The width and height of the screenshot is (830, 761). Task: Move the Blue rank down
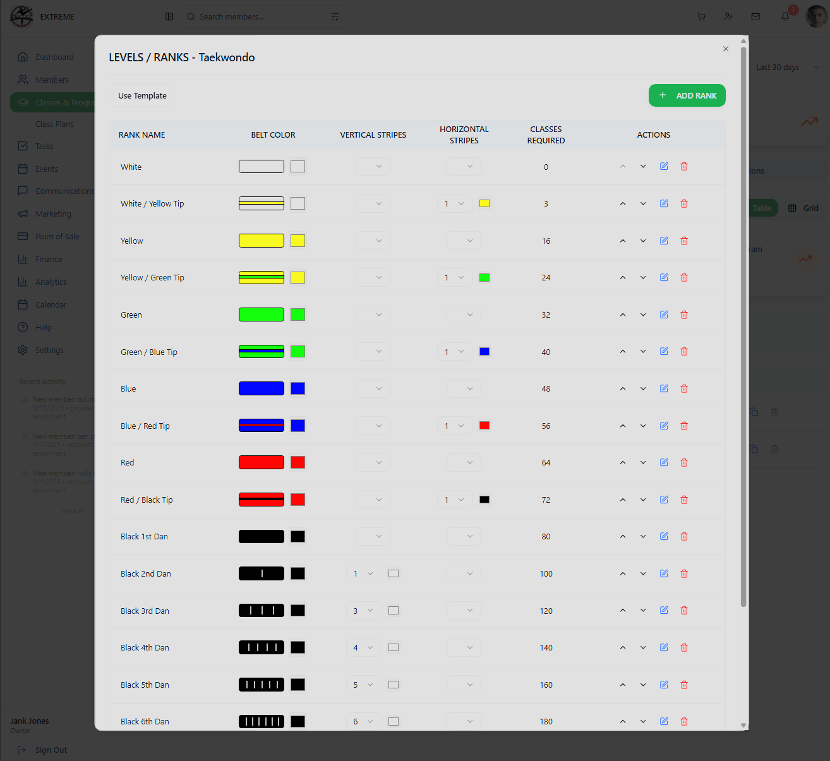pyautogui.click(x=643, y=388)
